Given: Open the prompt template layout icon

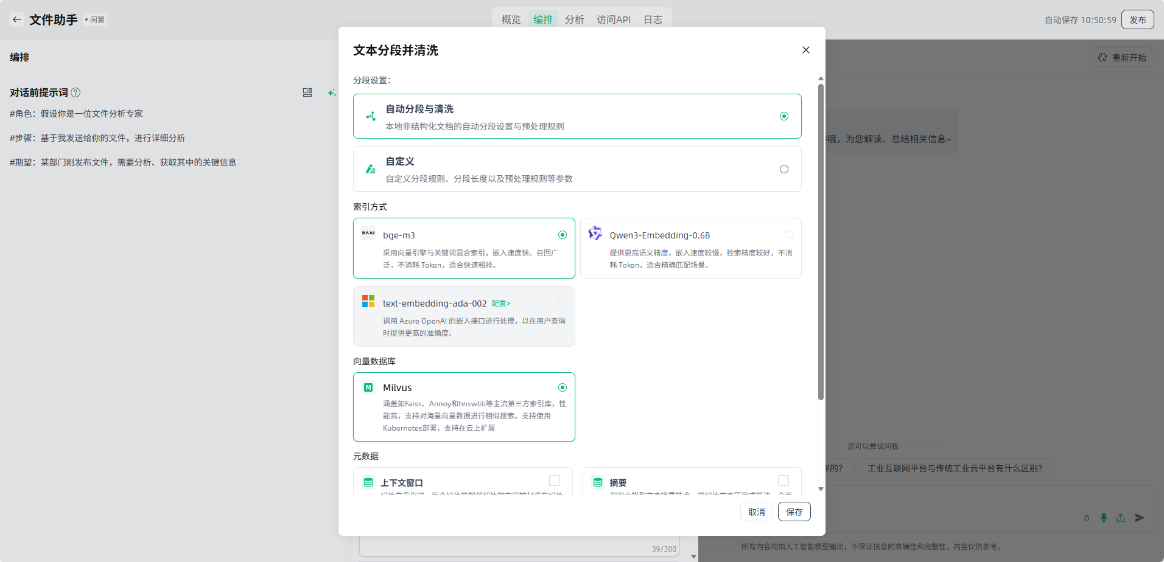Looking at the screenshot, I should 307,92.
